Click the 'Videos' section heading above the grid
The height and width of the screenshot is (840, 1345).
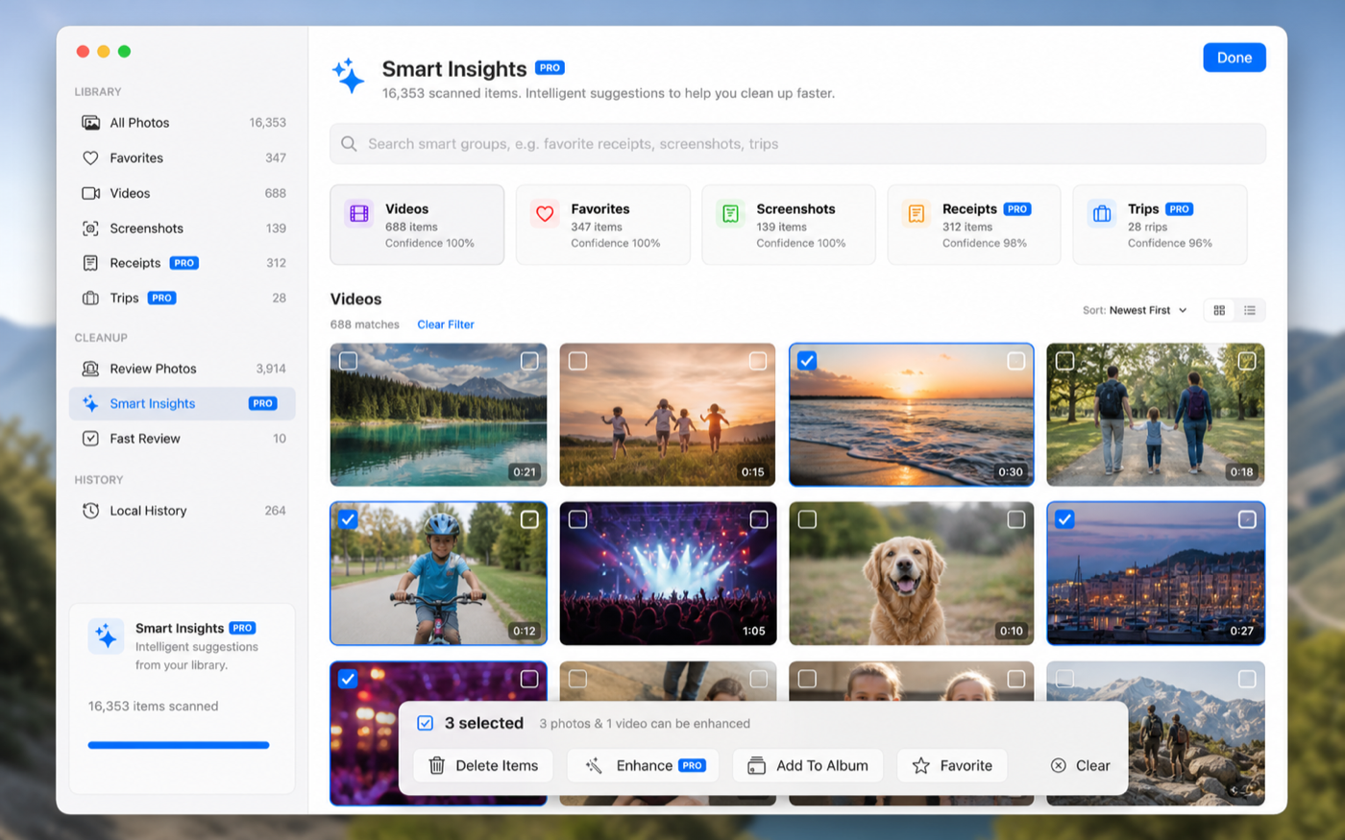click(356, 299)
